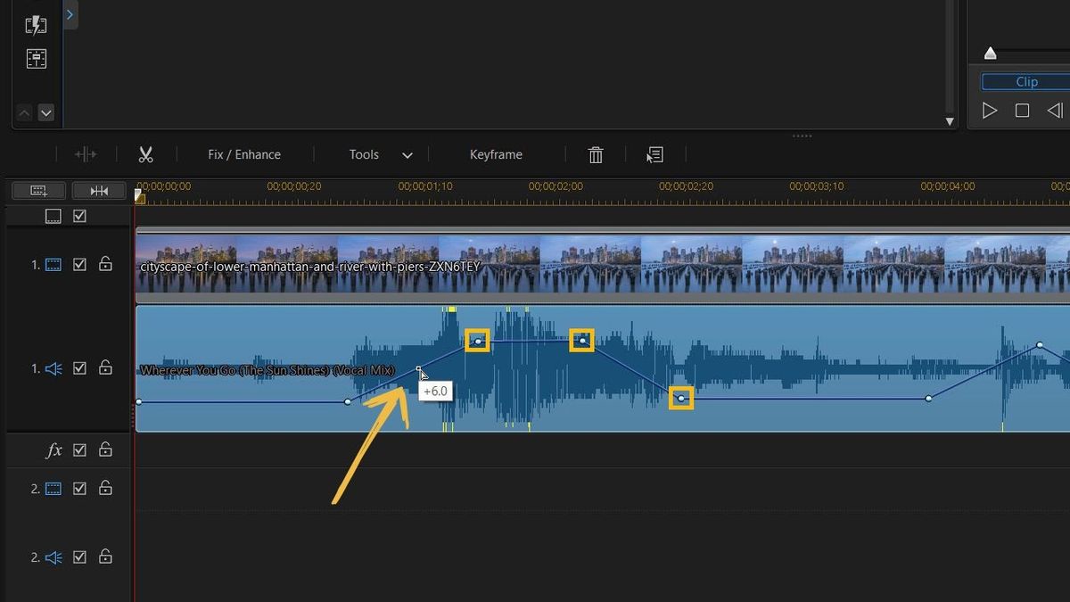Select video track 2 via its filmstrip icon
Viewport: 1070px width, 602px height.
[53, 488]
